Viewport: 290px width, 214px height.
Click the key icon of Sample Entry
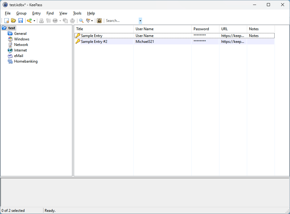[x=78, y=35]
